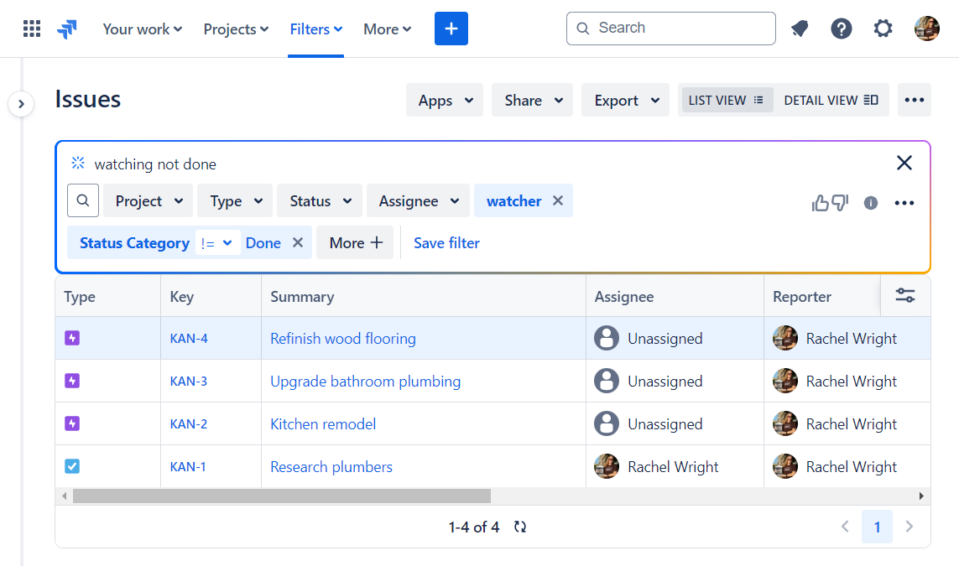This screenshot has width=959, height=566.
Task: Open the Atlassian app switcher grid
Action: 32,28
